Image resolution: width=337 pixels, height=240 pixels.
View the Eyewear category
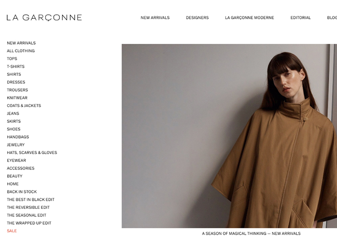pyautogui.click(x=16, y=160)
